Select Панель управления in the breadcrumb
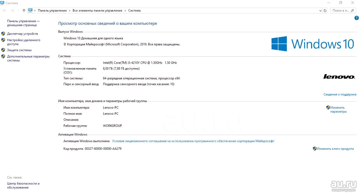 52,11
